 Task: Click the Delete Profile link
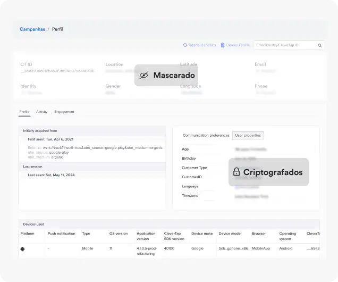click(x=238, y=45)
